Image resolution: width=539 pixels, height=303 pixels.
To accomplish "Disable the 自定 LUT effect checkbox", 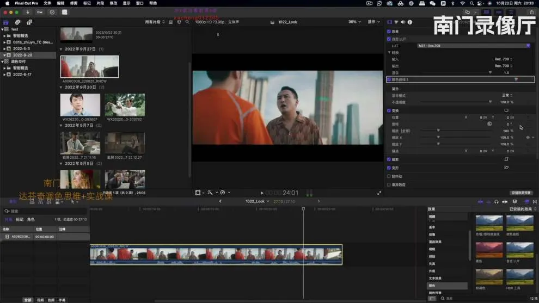I will click(x=389, y=39).
